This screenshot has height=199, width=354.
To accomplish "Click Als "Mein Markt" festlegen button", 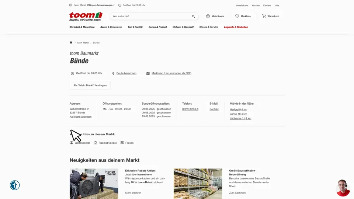I will click(90, 85).
